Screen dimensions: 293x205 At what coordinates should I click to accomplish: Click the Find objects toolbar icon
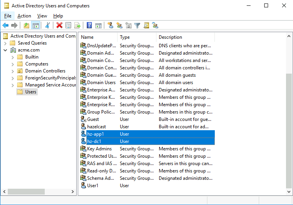[x=146, y=26]
